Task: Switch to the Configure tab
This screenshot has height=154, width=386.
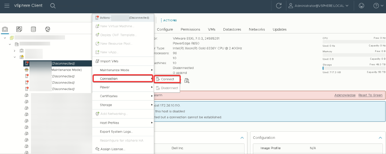Action: (165, 29)
